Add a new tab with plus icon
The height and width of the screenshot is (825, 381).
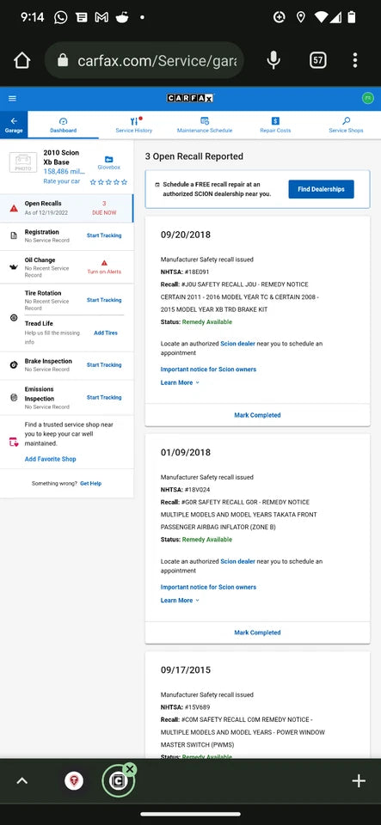tap(359, 781)
